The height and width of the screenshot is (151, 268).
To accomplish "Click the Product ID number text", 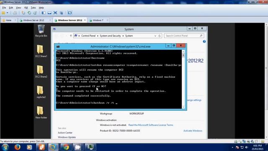I will 126,131.
